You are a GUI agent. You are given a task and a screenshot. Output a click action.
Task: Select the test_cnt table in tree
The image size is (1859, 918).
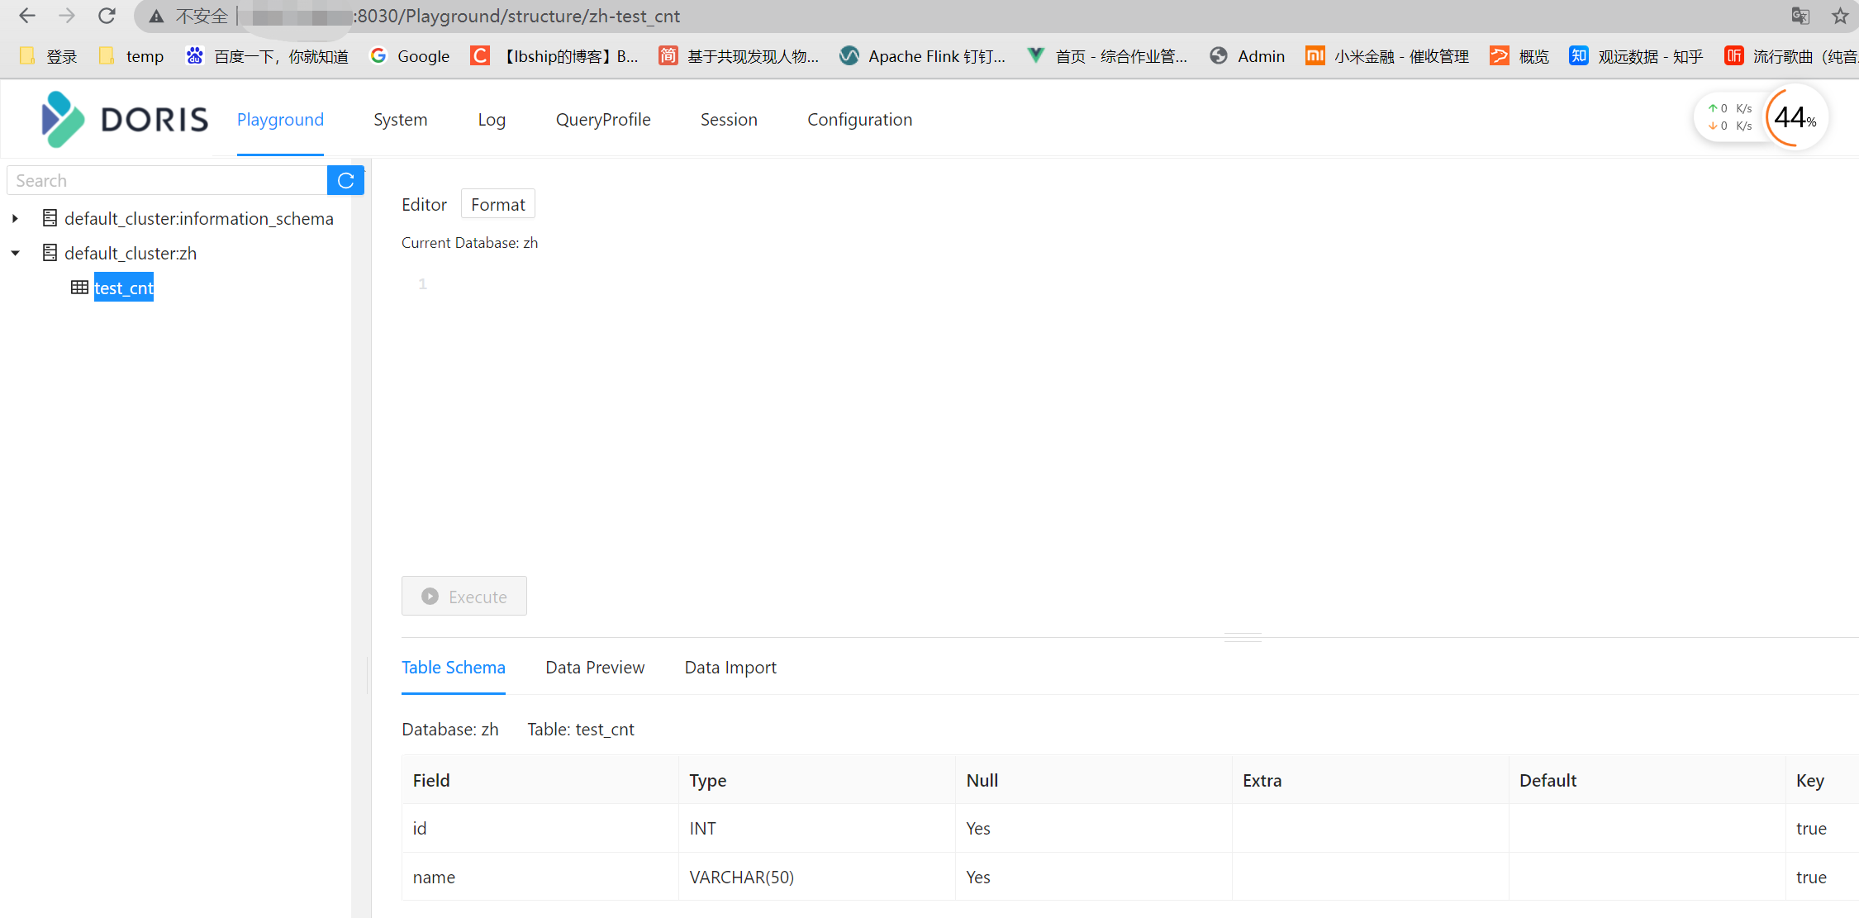[x=124, y=288]
